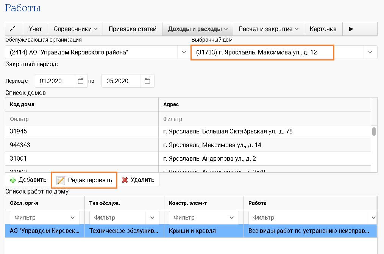
Task: Expand the Обслуживающая организация dropdown
Action: click(183, 53)
